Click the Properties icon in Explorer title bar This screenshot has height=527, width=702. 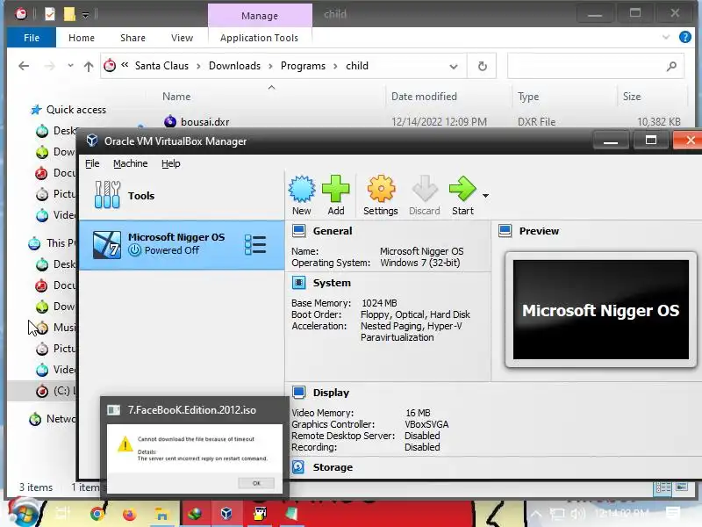[50, 14]
